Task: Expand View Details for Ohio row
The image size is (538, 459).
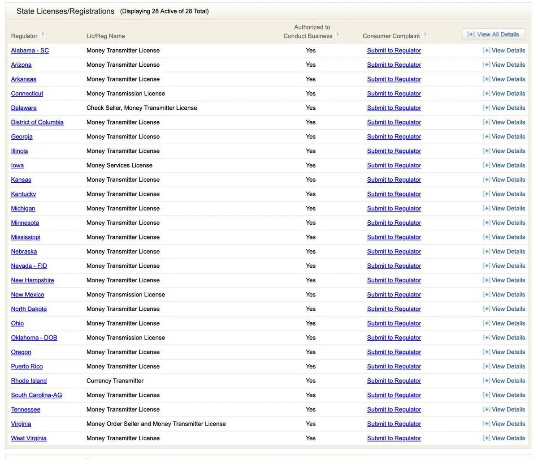Action: pos(504,323)
